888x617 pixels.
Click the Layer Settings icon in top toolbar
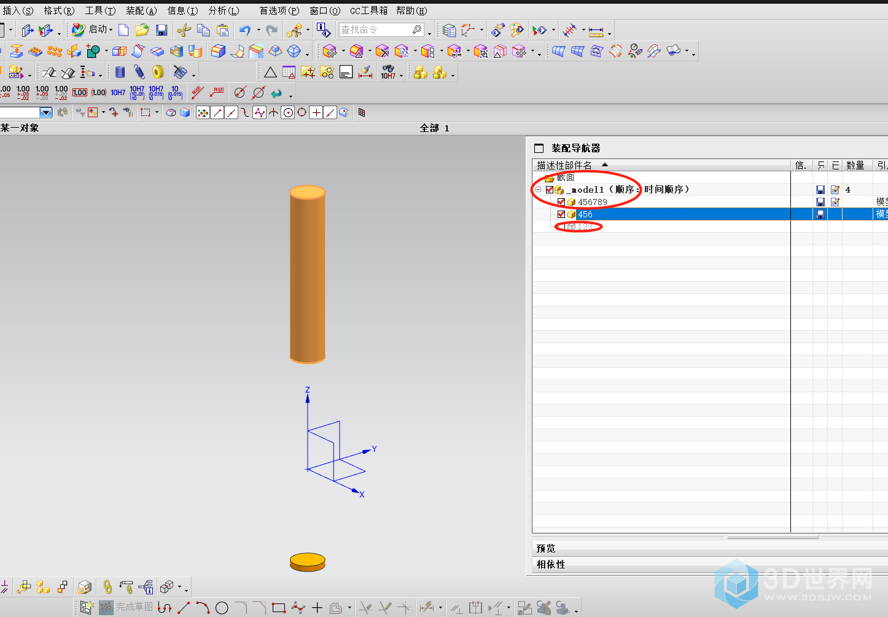(449, 30)
